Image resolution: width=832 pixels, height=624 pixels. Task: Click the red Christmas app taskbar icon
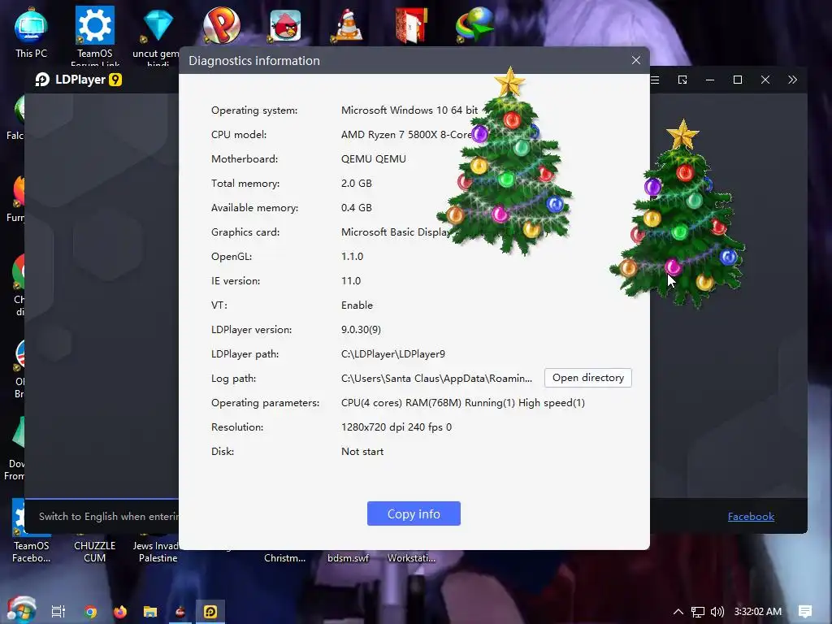tap(180, 612)
